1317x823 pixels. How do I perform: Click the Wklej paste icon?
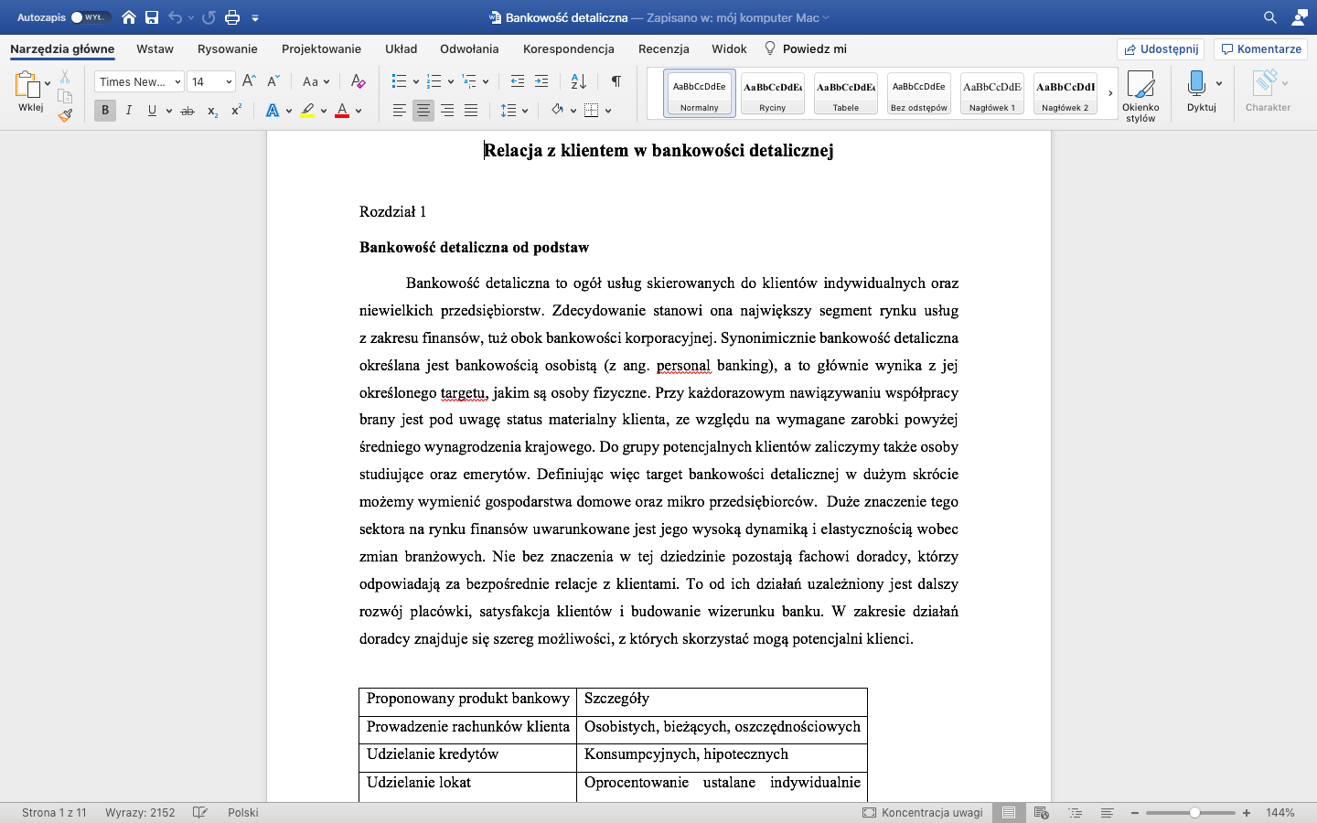(27, 86)
